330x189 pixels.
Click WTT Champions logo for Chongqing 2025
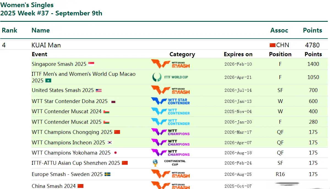pos(170,132)
